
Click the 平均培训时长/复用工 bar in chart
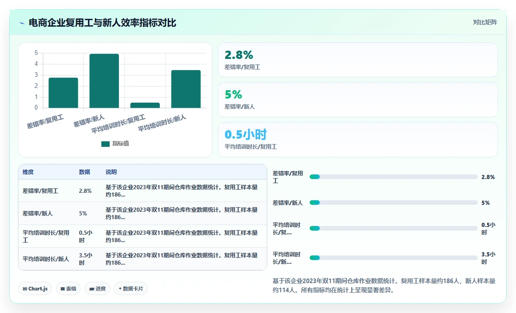tap(145, 105)
